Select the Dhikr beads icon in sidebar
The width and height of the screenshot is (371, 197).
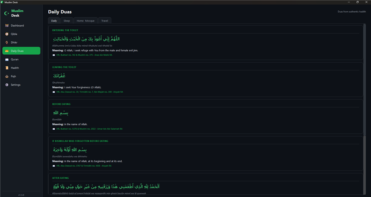[x=7, y=42]
